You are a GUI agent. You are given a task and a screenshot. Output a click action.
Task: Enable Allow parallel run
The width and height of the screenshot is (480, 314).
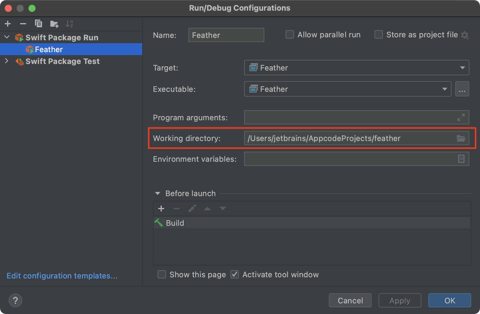click(290, 35)
